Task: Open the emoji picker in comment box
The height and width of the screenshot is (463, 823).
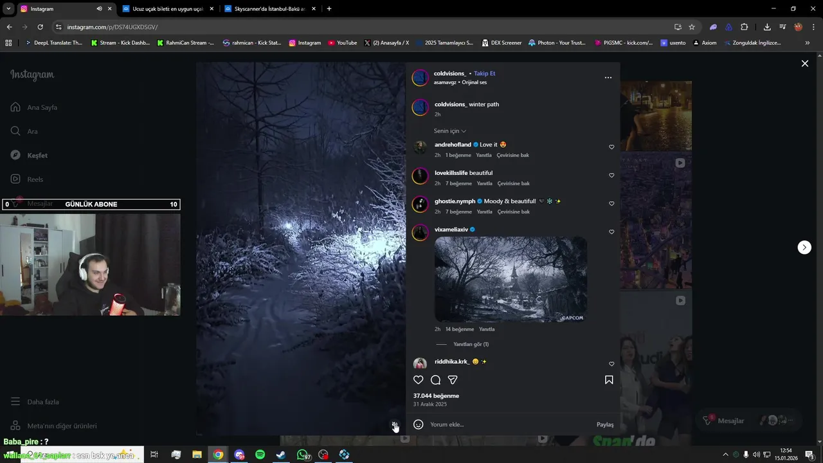Action: pos(418,424)
